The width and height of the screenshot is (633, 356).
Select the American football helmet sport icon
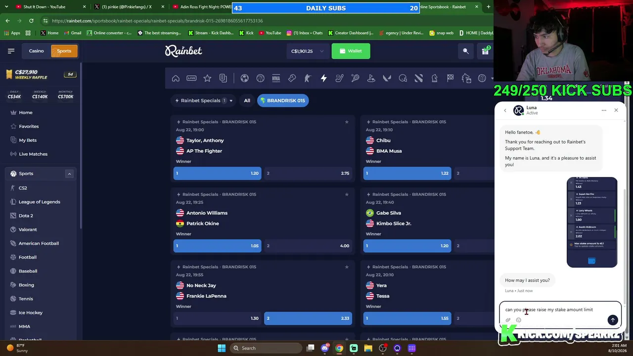[403, 78]
